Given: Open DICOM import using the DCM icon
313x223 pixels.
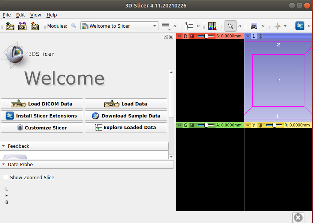Looking at the screenshot, I should point(22,26).
